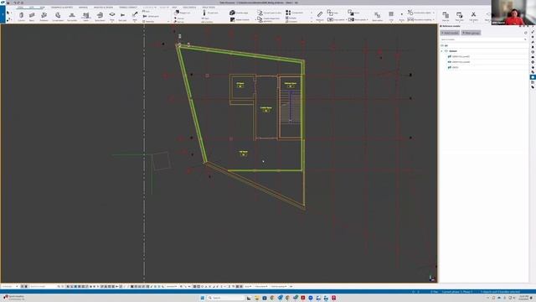
Task: Click the Current phase status bar text
Action: 457,292
